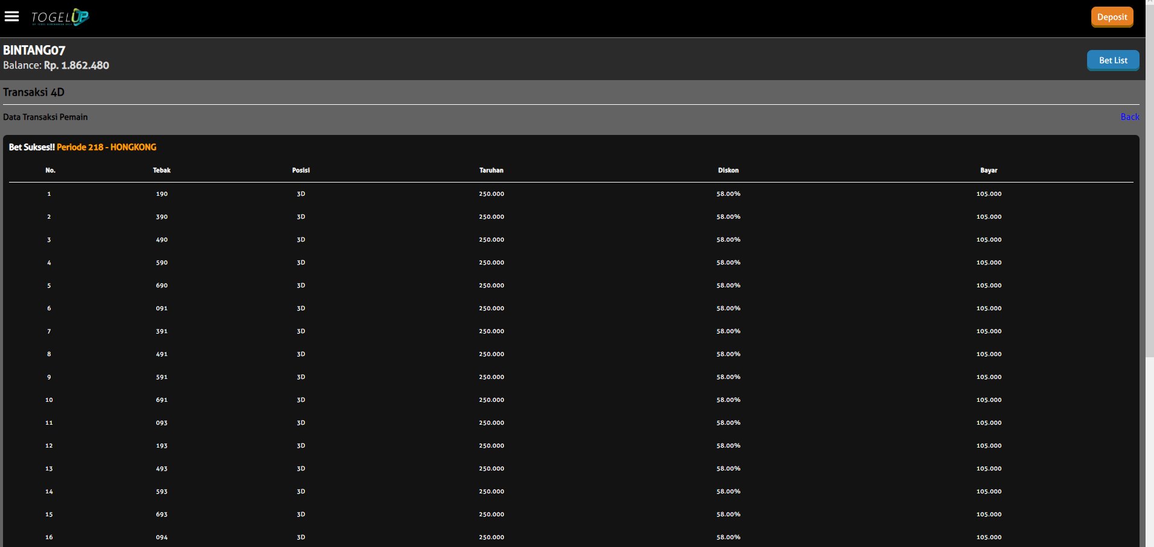The width and height of the screenshot is (1154, 547).
Task: Select Tebak value 493
Action: pyautogui.click(x=162, y=469)
